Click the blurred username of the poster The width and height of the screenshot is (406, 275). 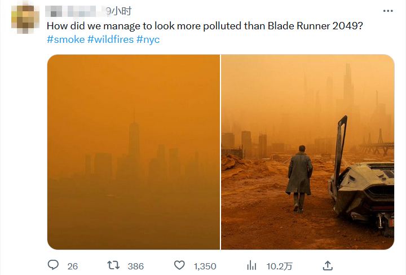pos(75,11)
